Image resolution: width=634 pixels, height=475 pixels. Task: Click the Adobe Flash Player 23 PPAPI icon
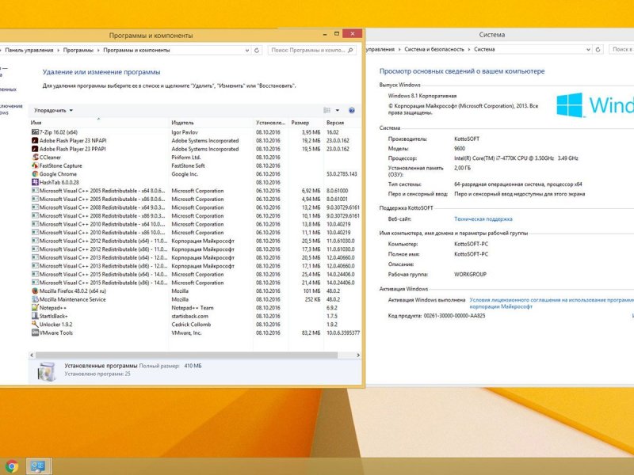click(x=35, y=149)
